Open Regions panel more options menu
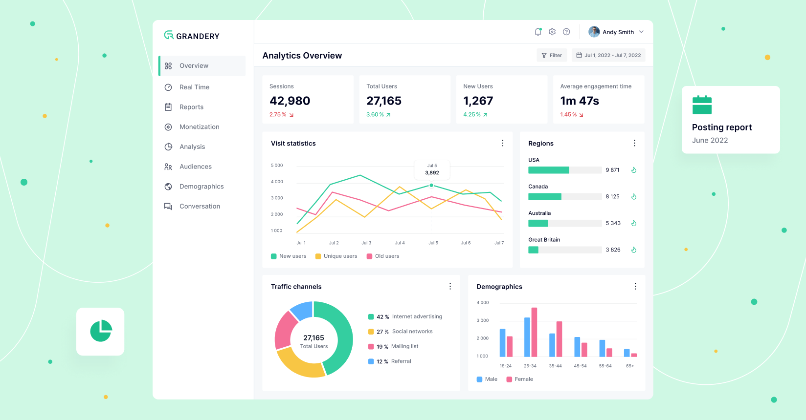 pos(634,143)
